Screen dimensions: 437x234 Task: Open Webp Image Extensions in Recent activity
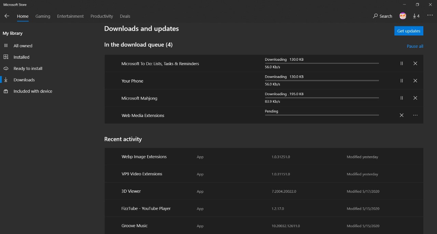point(264,157)
